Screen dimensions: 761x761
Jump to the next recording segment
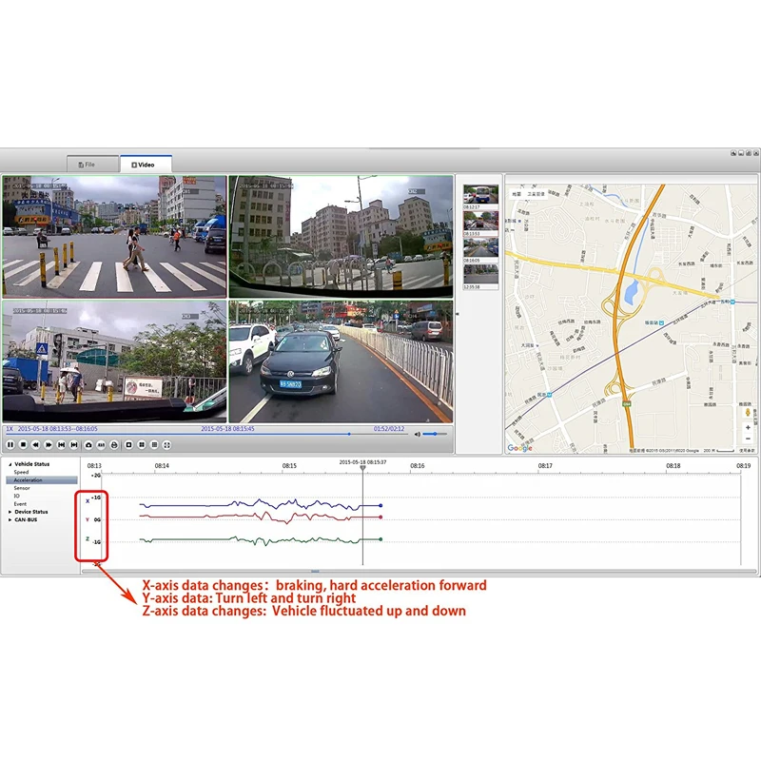[74, 444]
